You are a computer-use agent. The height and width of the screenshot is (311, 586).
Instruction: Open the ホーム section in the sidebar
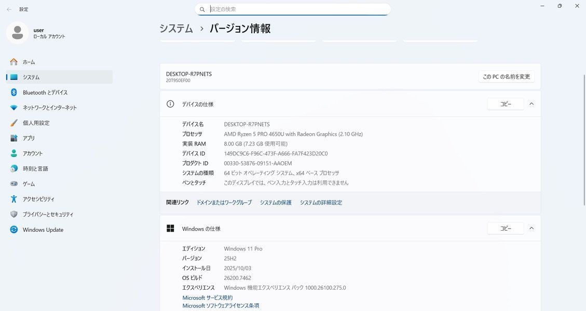point(29,62)
